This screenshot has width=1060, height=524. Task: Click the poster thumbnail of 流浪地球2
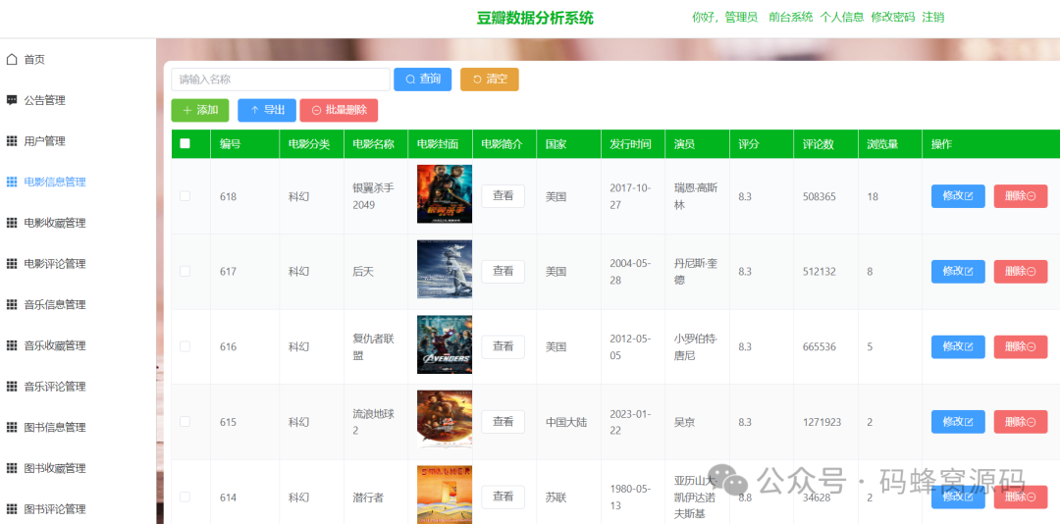445,420
